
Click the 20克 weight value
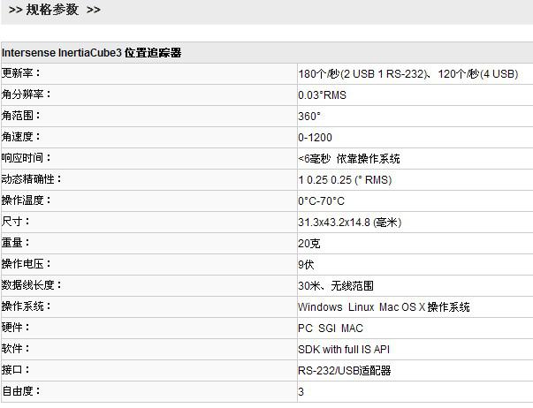click(308, 244)
